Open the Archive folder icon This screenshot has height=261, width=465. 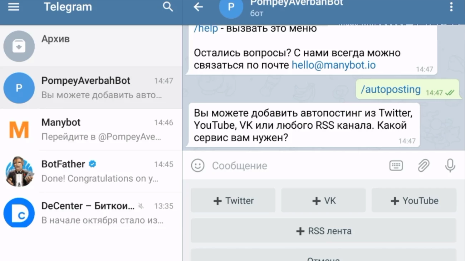[19, 46]
